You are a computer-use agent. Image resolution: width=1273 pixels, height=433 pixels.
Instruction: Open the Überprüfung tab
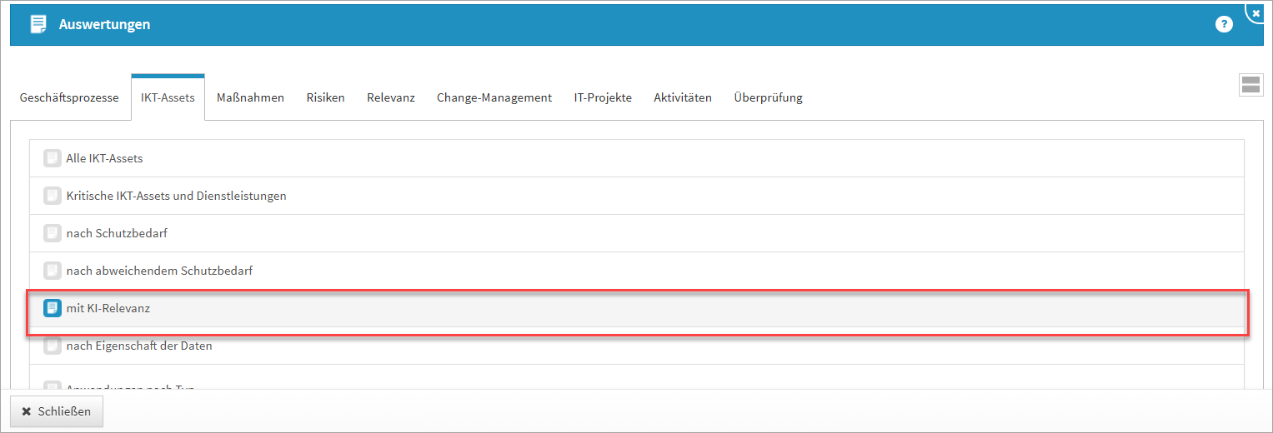tap(768, 97)
